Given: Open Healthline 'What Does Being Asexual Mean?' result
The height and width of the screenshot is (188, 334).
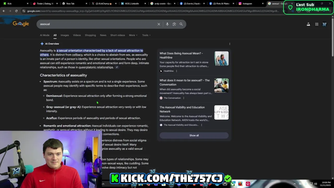Looking at the screenshot, I should [181, 55].
